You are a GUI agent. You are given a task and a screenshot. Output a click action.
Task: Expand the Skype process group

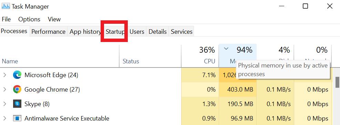click(x=4, y=104)
